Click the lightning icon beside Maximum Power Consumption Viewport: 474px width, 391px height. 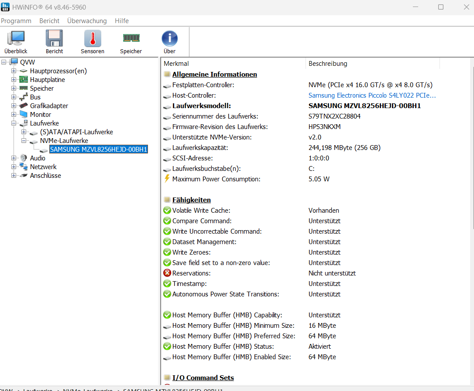coord(167,179)
